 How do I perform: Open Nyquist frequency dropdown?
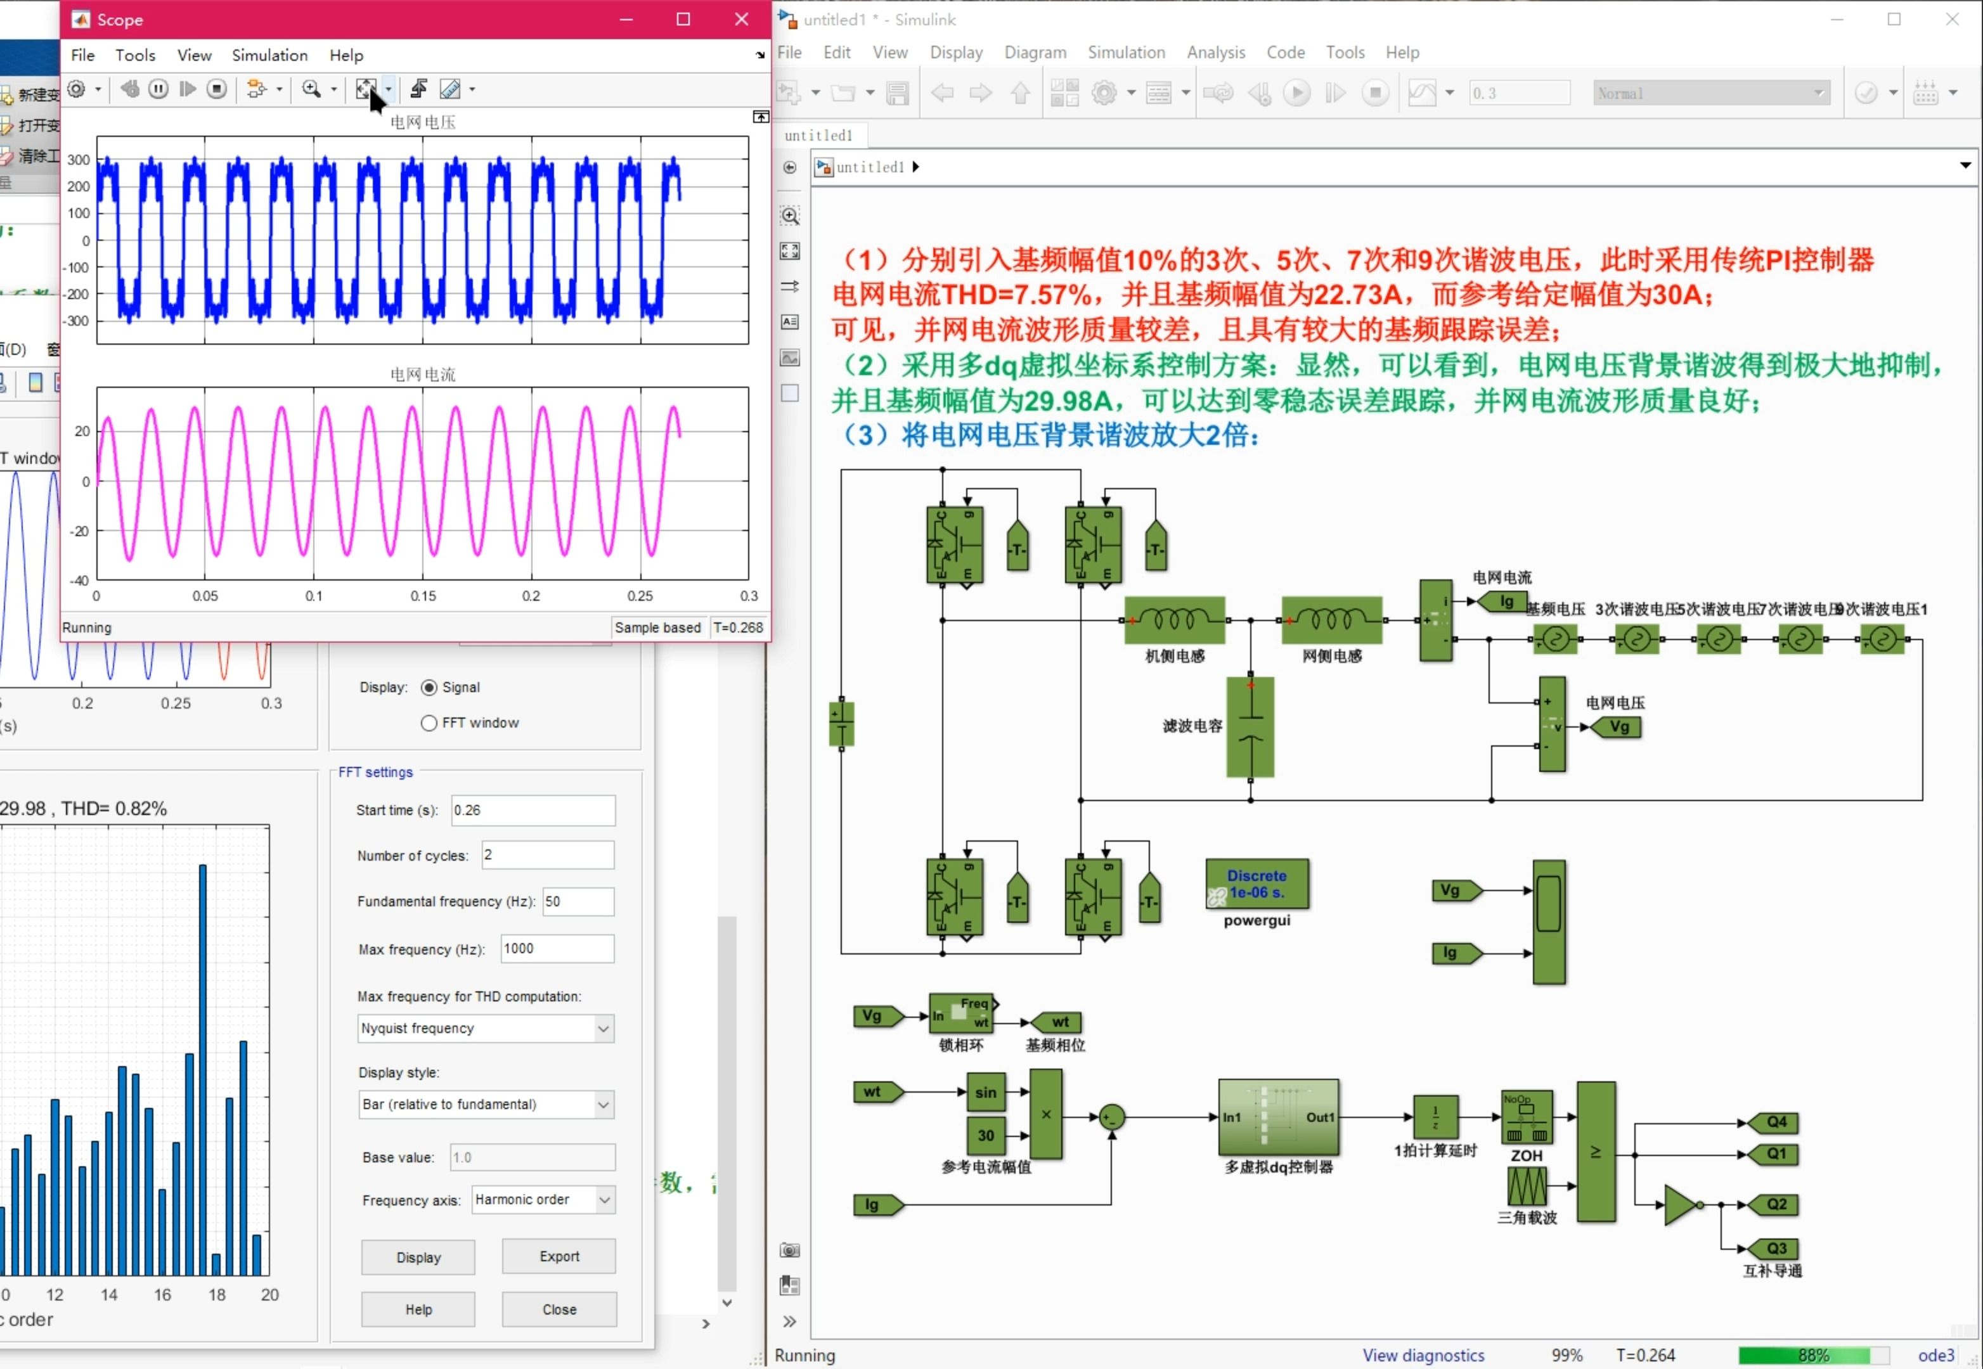click(x=604, y=1029)
